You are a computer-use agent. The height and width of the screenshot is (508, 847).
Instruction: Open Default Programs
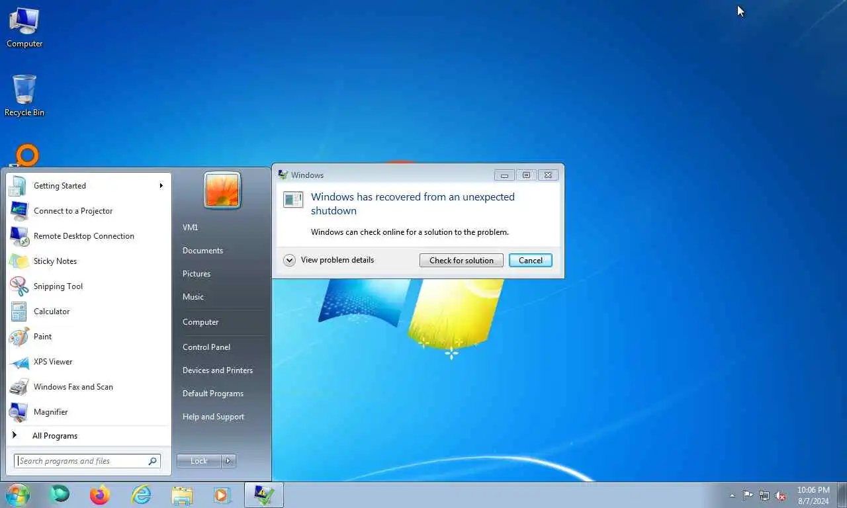click(x=213, y=394)
